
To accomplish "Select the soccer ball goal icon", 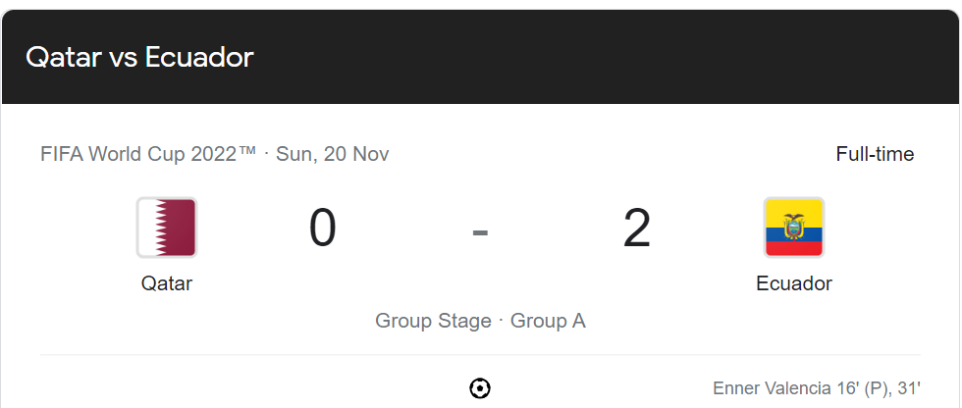I will coord(480,388).
